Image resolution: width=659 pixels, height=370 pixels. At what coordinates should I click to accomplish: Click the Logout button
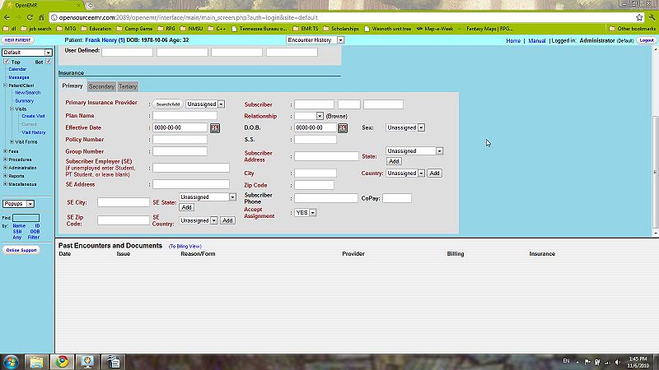point(647,40)
